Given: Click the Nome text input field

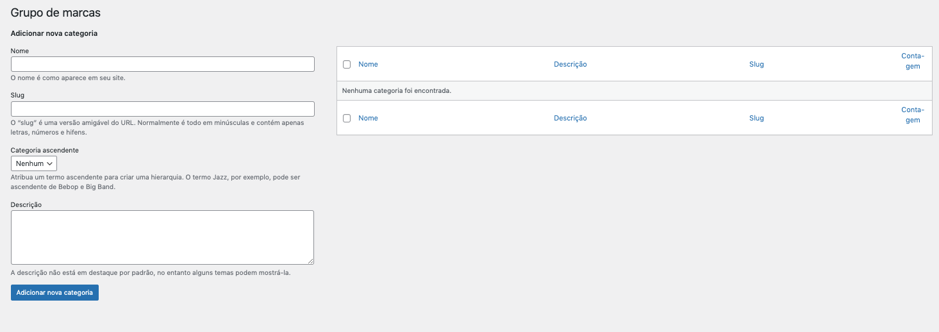Looking at the screenshot, I should (162, 64).
